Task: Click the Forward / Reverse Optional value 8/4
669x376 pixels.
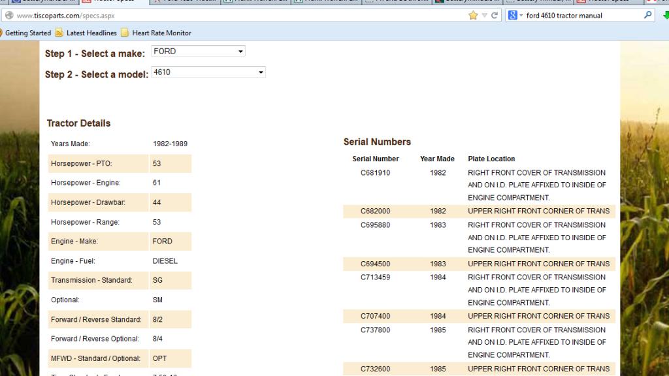Action: 157,339
